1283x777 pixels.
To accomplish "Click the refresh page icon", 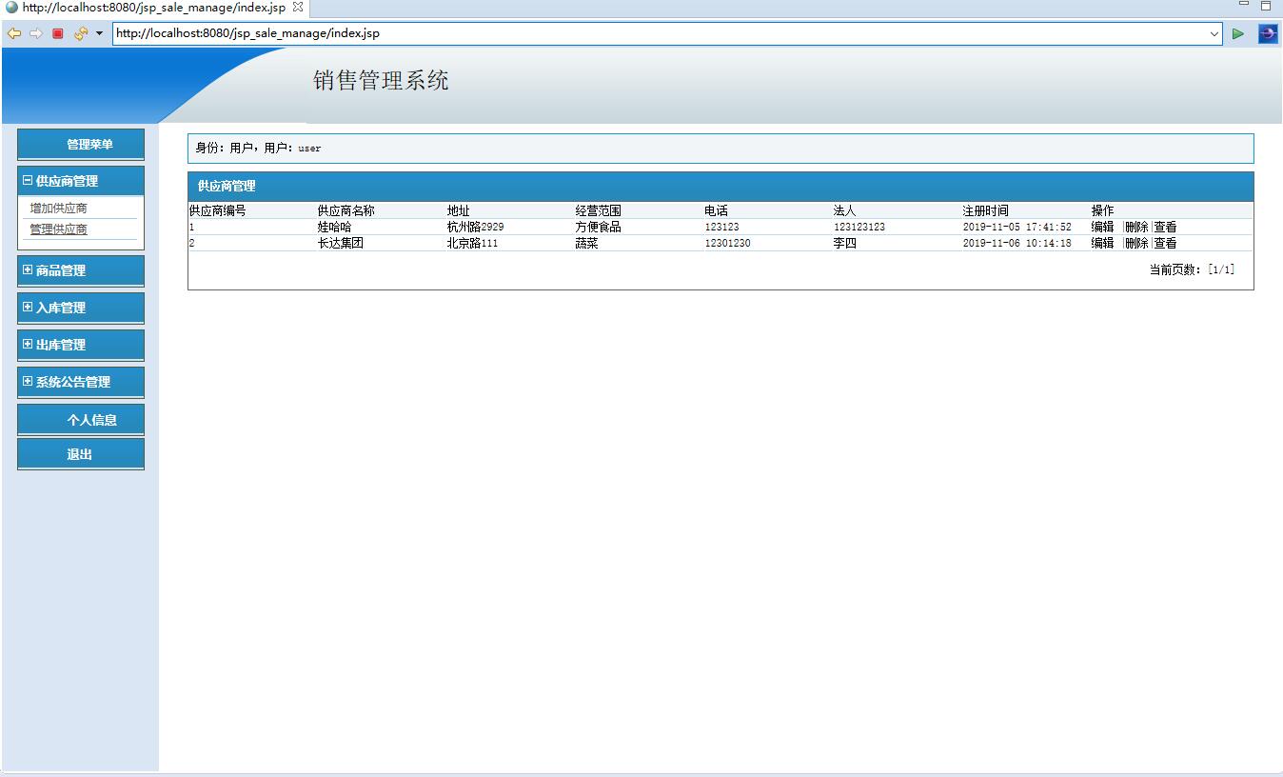I will coord(80,32).
